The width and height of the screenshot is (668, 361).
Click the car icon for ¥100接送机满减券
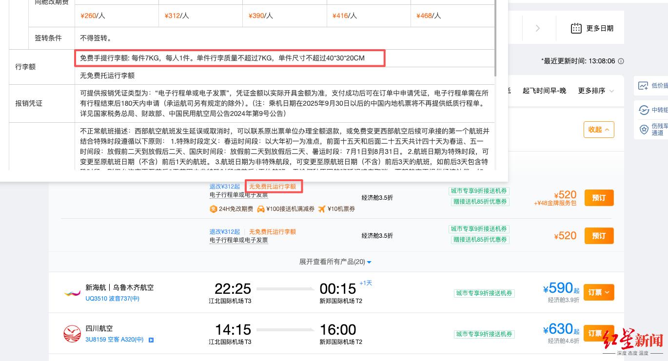[261, 209]
